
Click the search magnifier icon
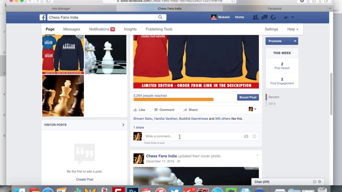pyautogui.click(x=160, y=17)
